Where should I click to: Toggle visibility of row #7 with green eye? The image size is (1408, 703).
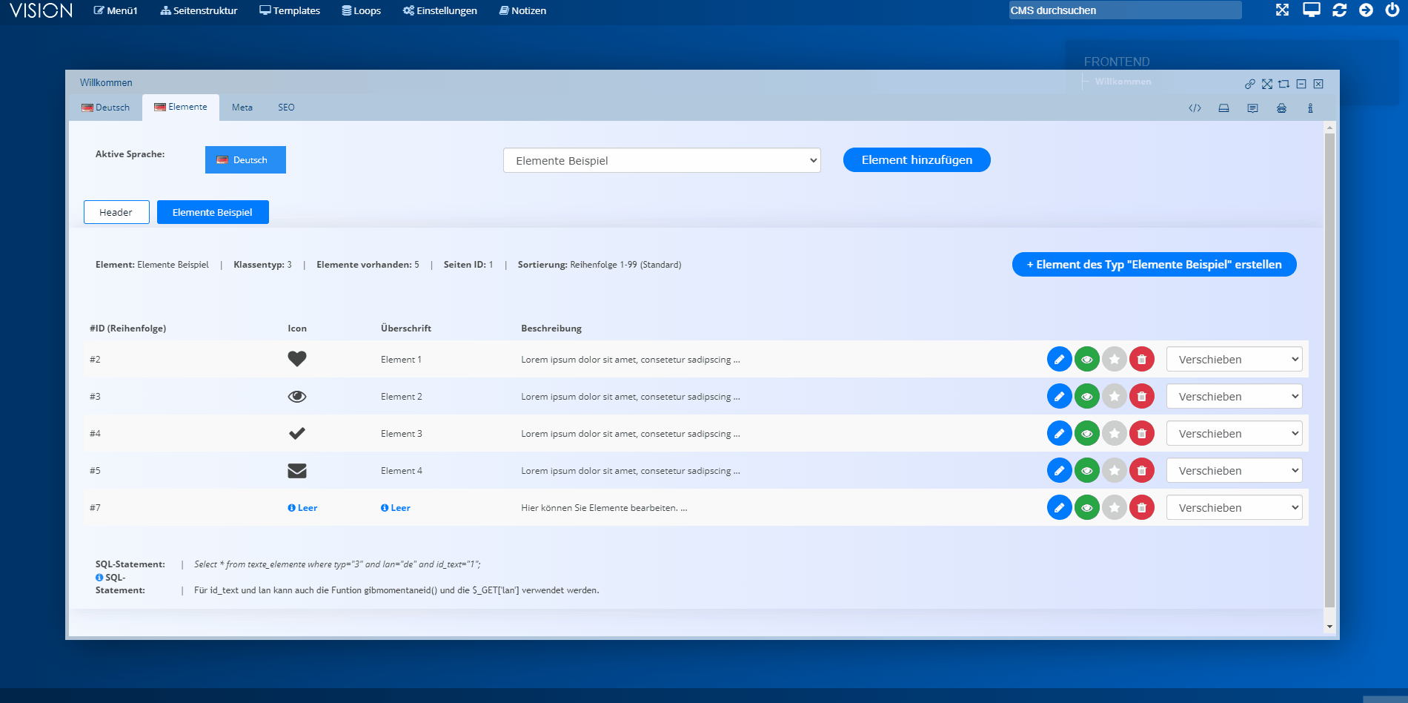1086,508
